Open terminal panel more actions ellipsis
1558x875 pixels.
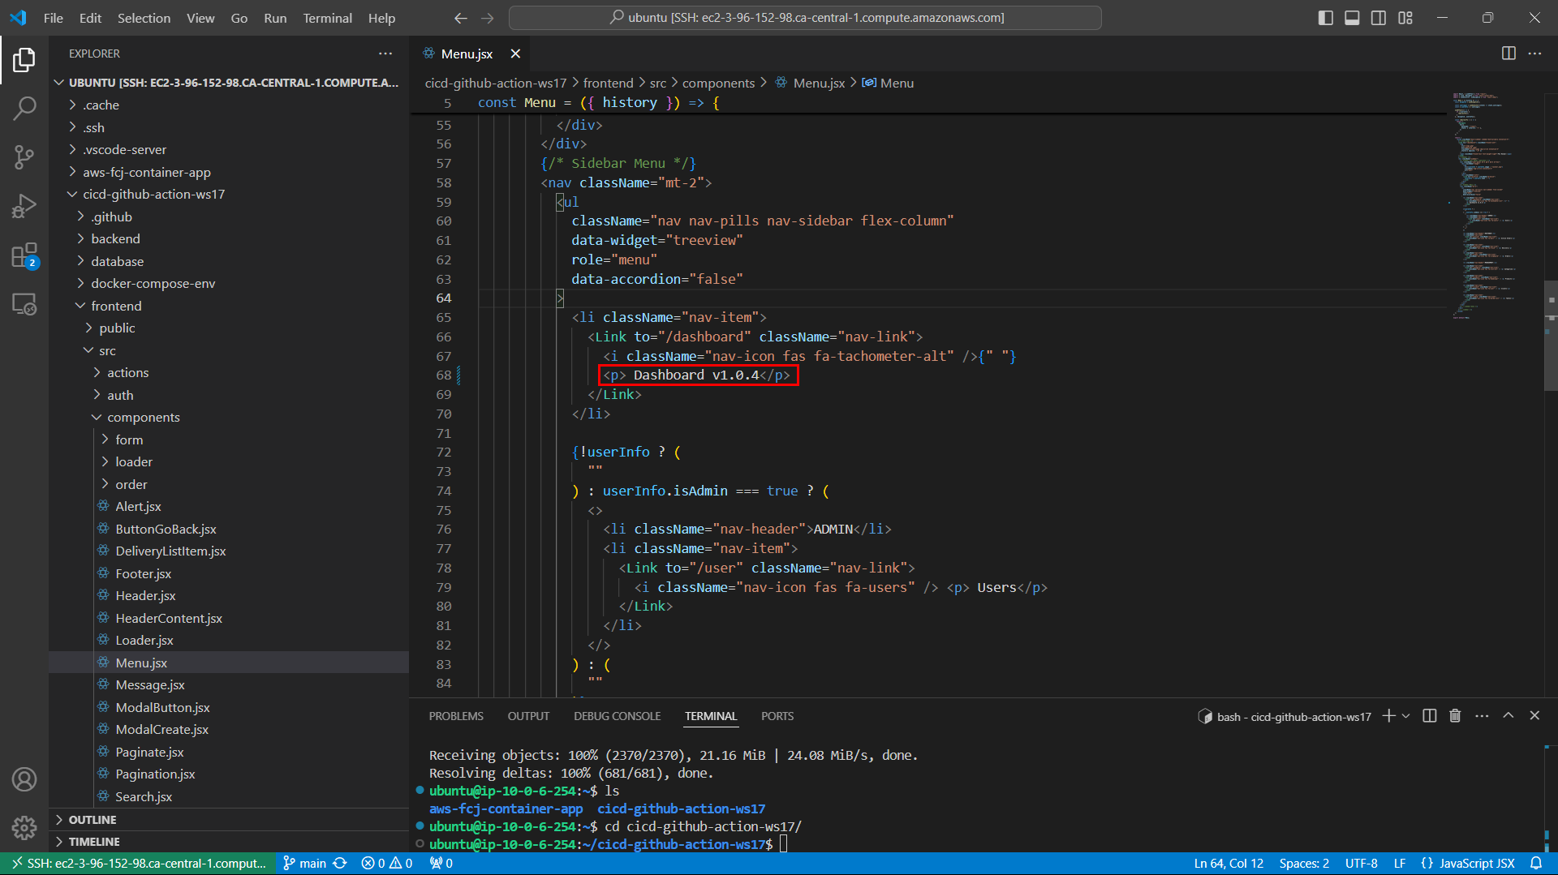point(1482,716)
